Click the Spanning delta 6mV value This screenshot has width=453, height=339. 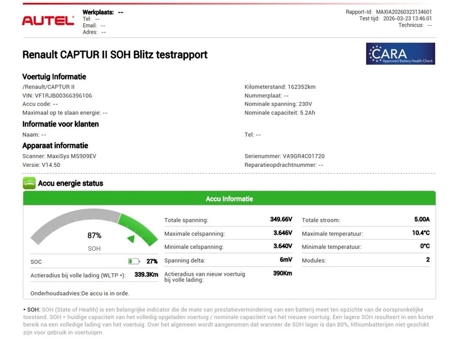[x=286, y=260]
